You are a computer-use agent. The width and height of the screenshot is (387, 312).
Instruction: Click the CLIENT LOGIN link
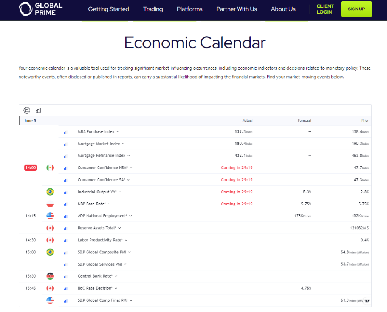tap(325, 9)
